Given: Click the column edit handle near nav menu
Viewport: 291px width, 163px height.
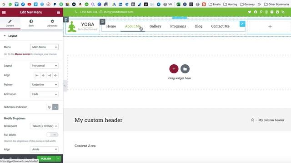Looking at the screenshot, I should 102,22.
